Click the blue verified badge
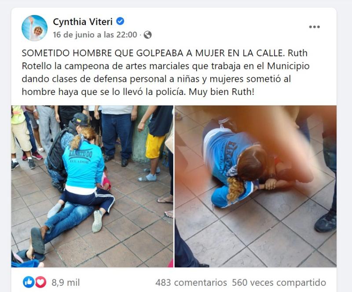The height and width of the screenshot is (292, 352). click(120, 21)
